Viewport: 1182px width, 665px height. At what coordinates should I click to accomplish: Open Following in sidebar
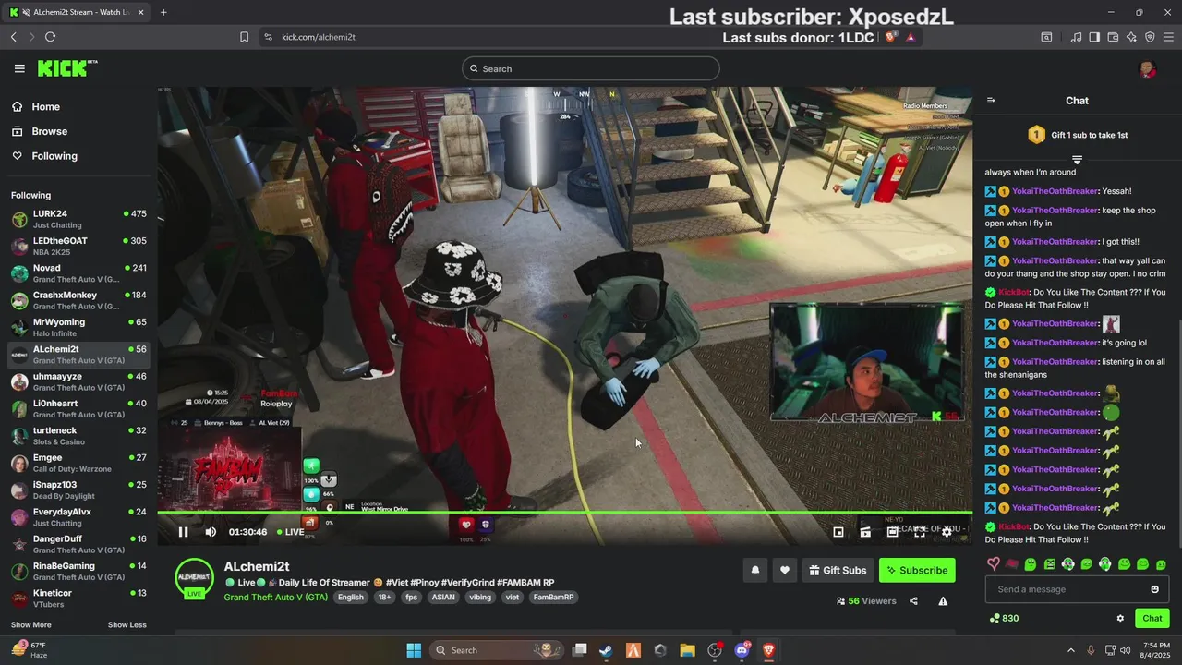tap(45, 156)
